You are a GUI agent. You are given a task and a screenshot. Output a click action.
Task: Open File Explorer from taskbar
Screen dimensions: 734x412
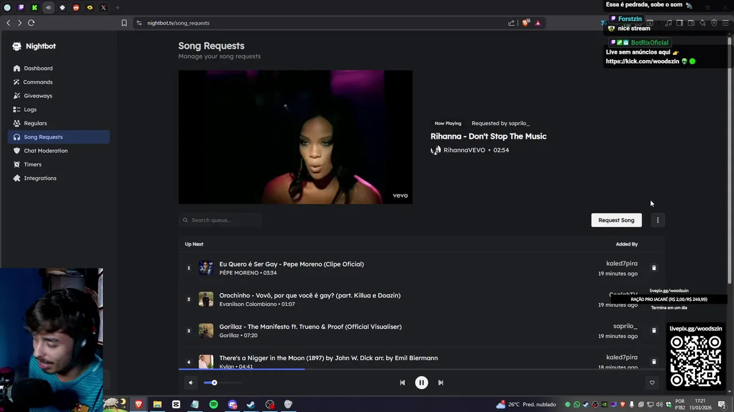157,405
